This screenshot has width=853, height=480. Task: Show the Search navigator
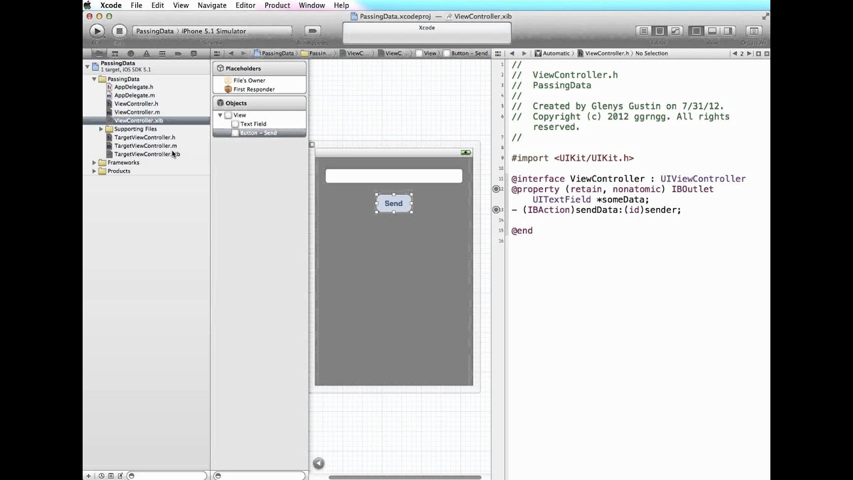(x=131, y=53)
